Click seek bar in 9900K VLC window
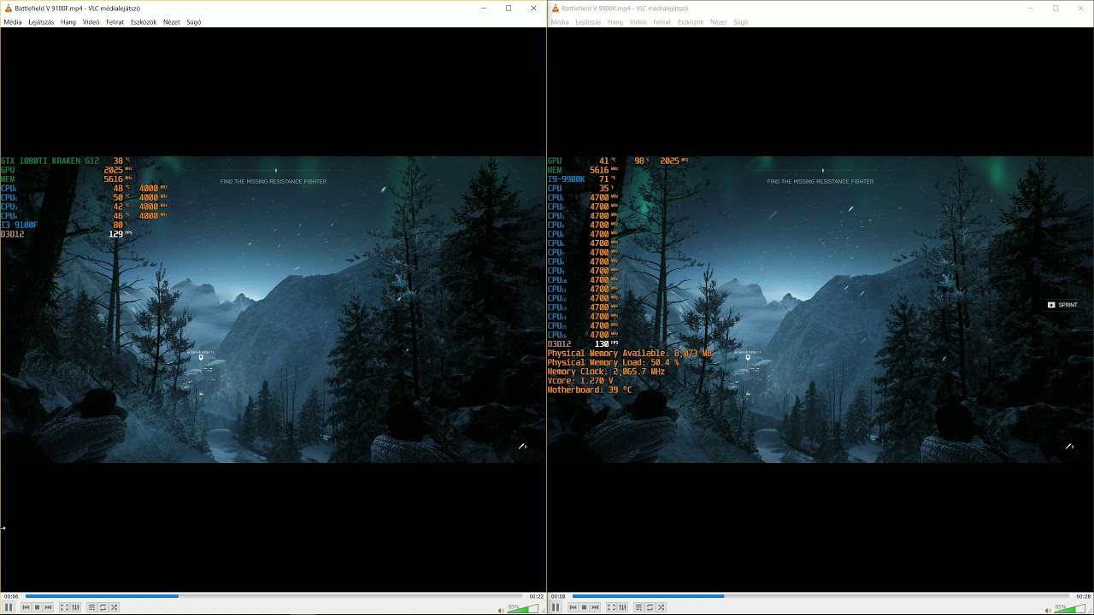This screenshot has height=615, width=1094. point(820,596)
